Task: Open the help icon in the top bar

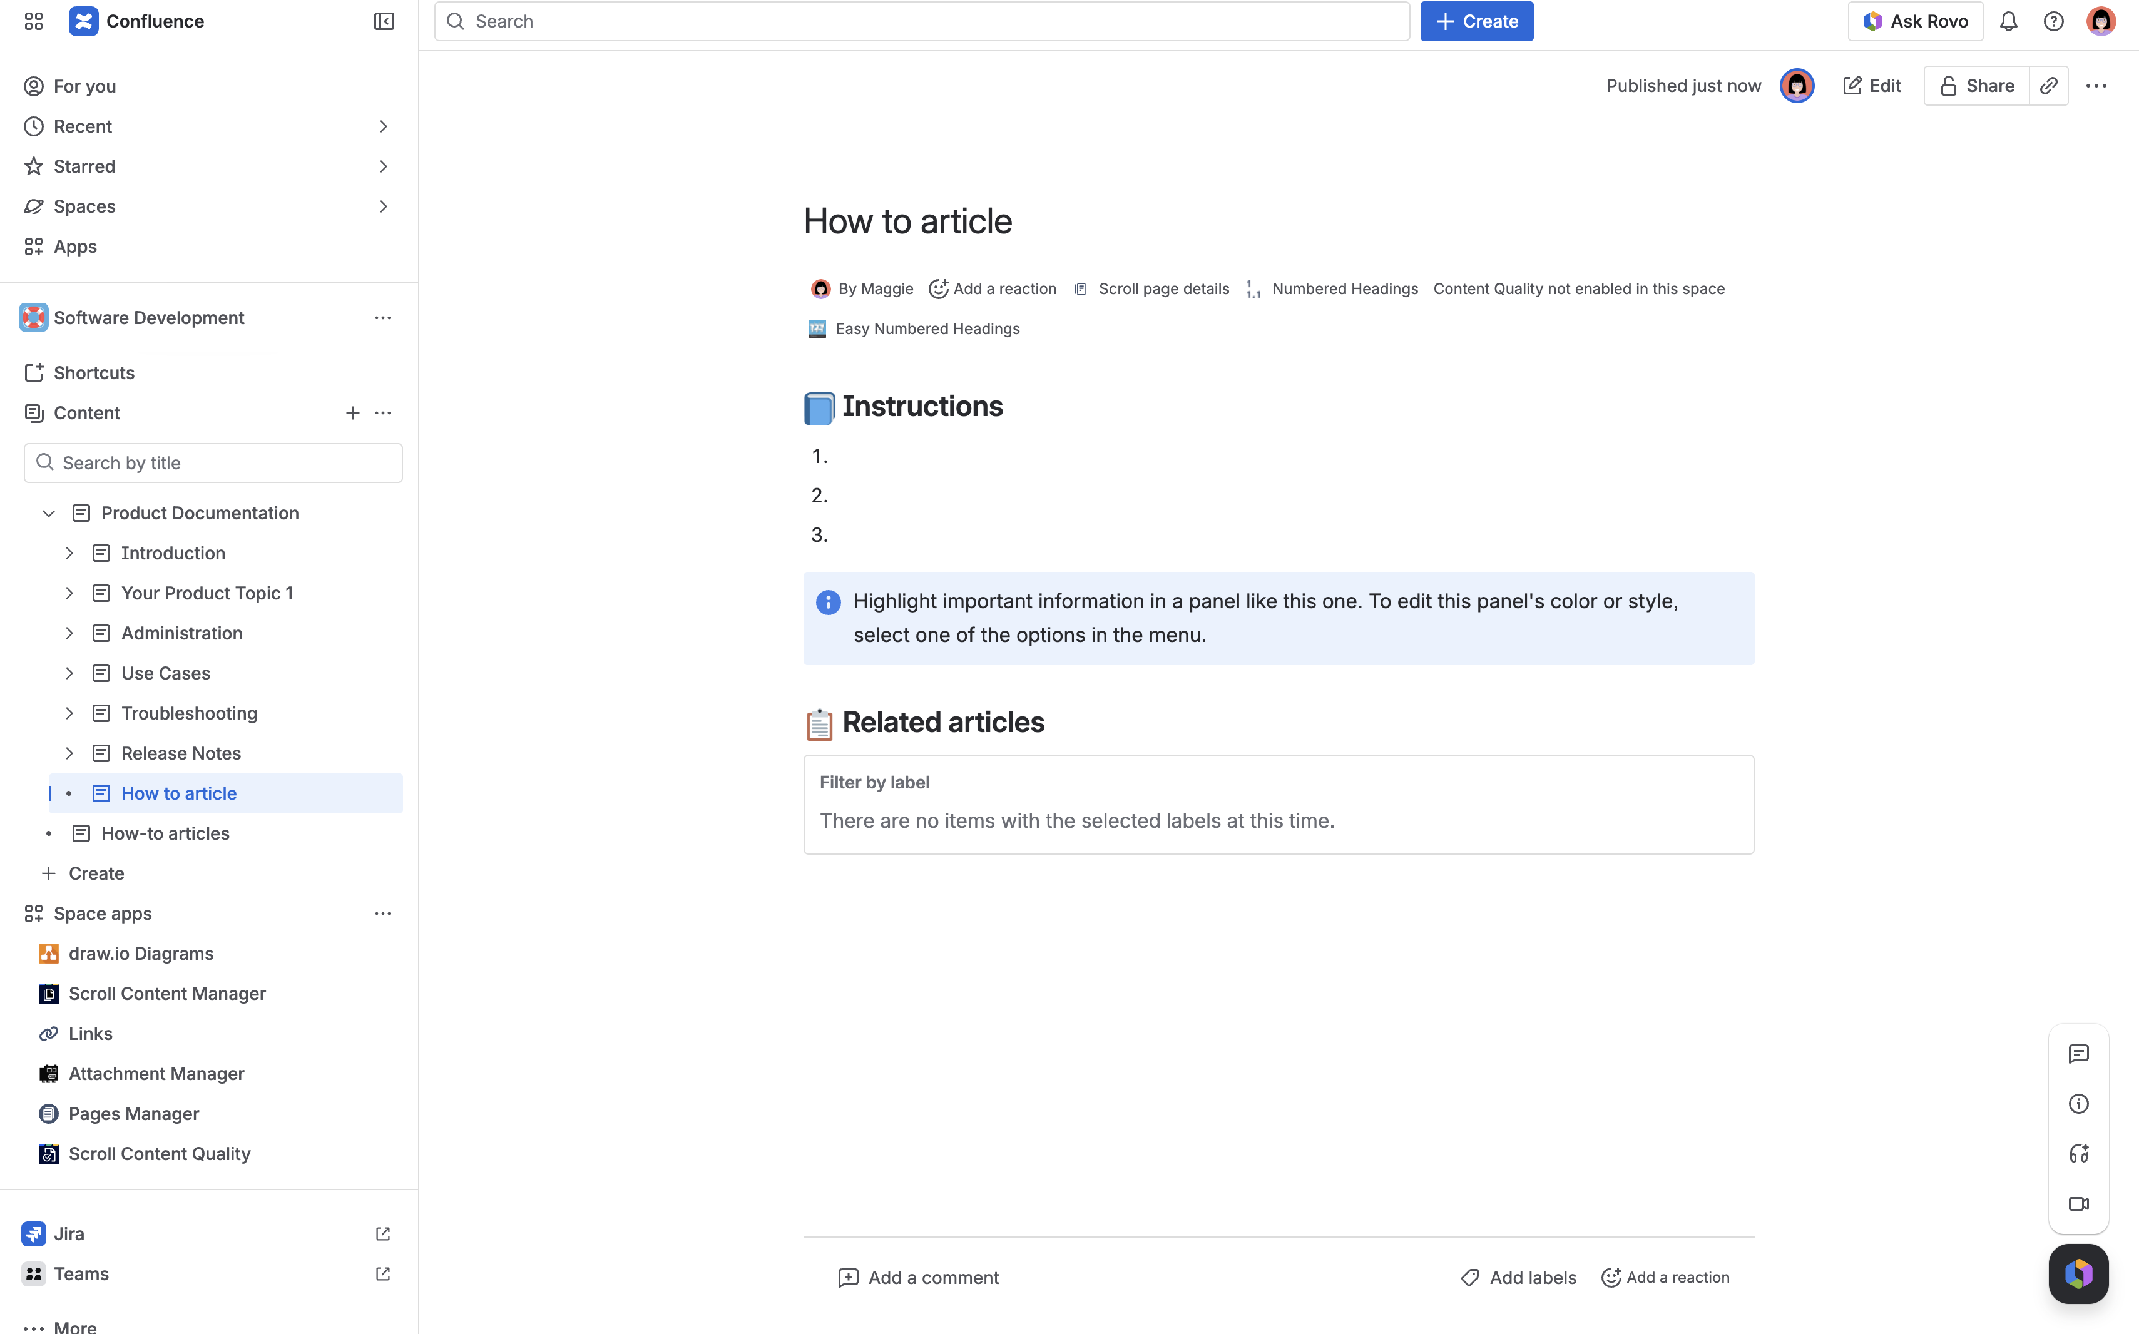Action: 2055,21
